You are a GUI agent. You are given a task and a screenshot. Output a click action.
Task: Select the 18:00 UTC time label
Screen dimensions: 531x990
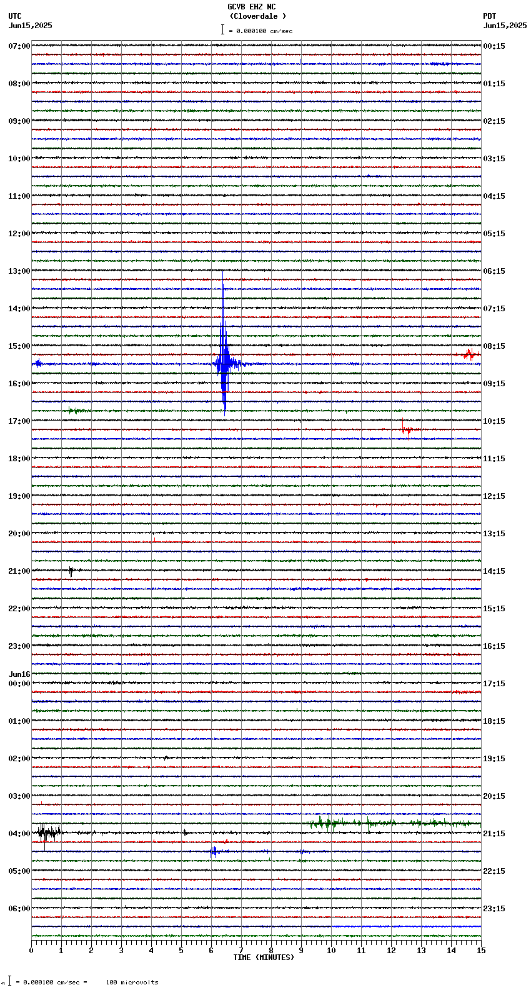19,459
